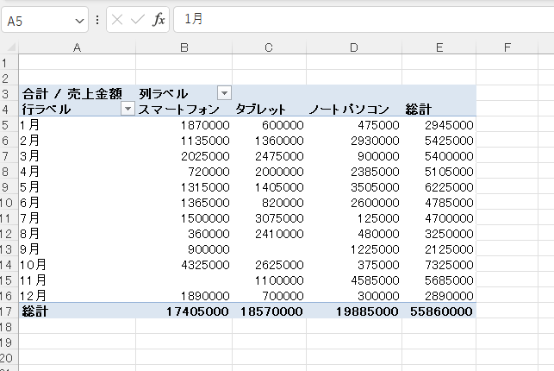Click the 3月 row label cell
The height and width of the screenshot is (371, 554).
(78, 156)
